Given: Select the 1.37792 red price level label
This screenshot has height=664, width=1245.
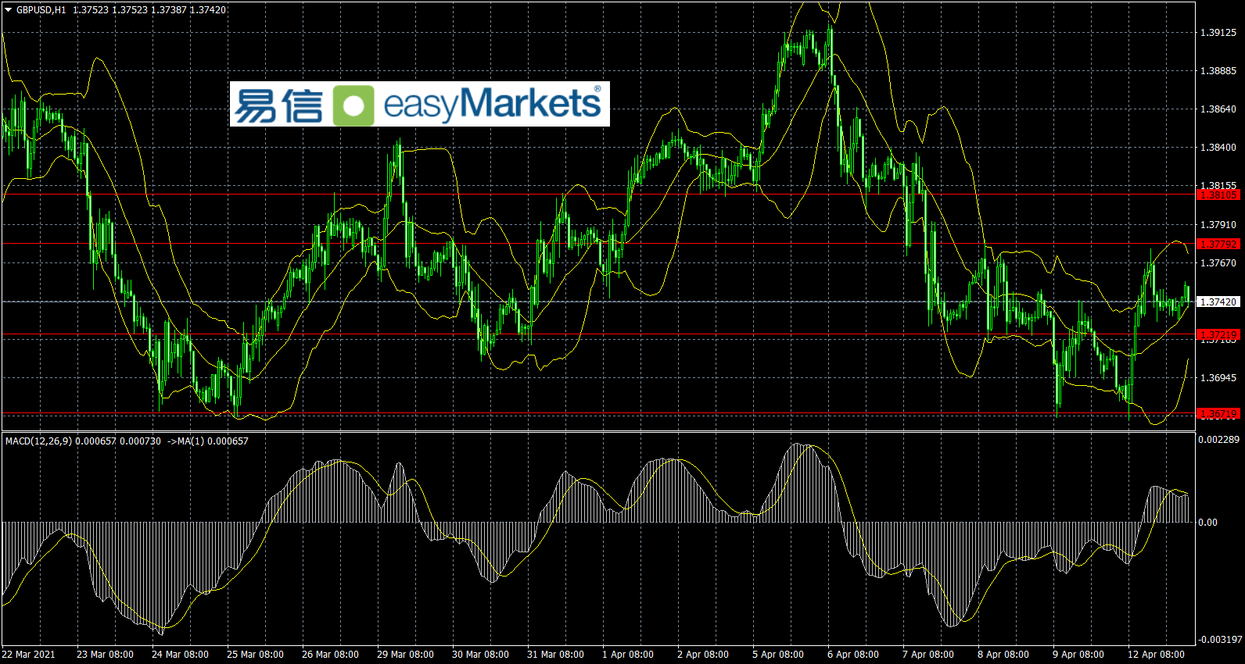Looking at the screenshot, I should (x=1218, y=244).
